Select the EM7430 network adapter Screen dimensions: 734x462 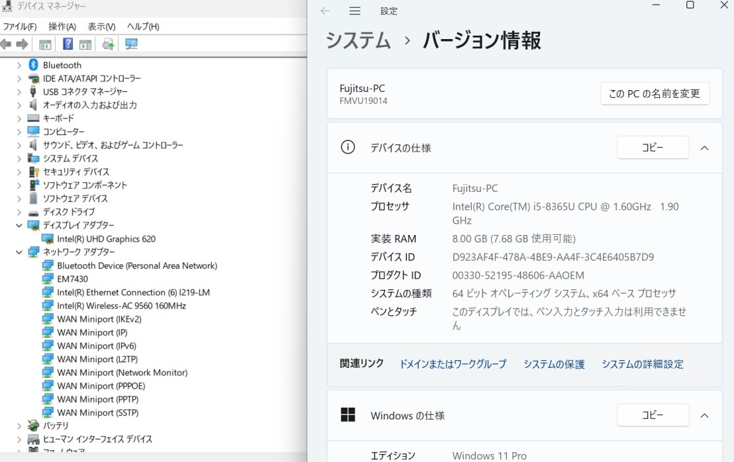73,279
